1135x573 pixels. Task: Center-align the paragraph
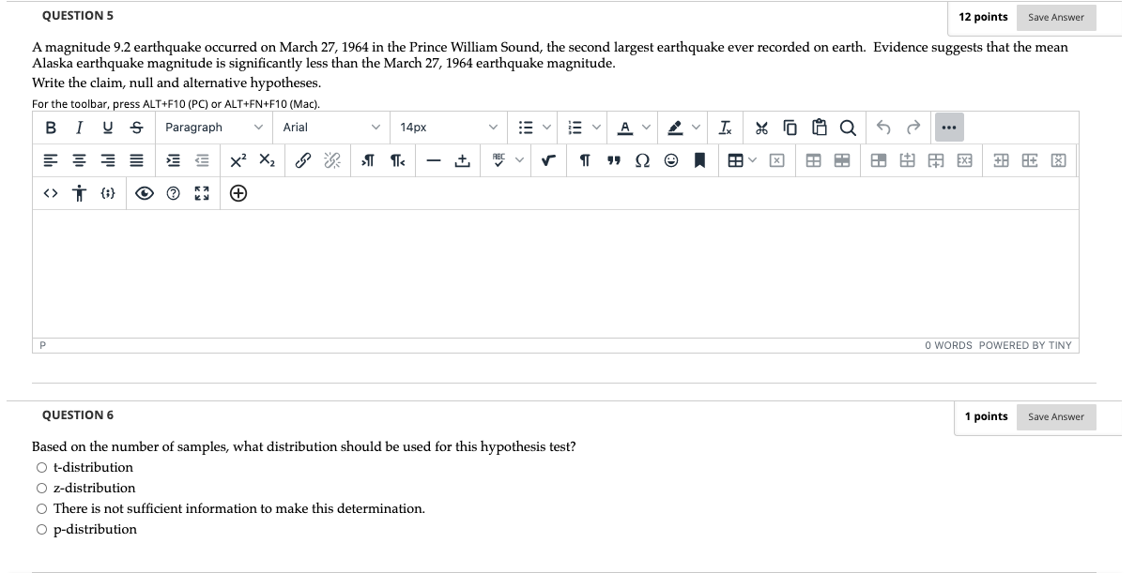pos(80,161)
